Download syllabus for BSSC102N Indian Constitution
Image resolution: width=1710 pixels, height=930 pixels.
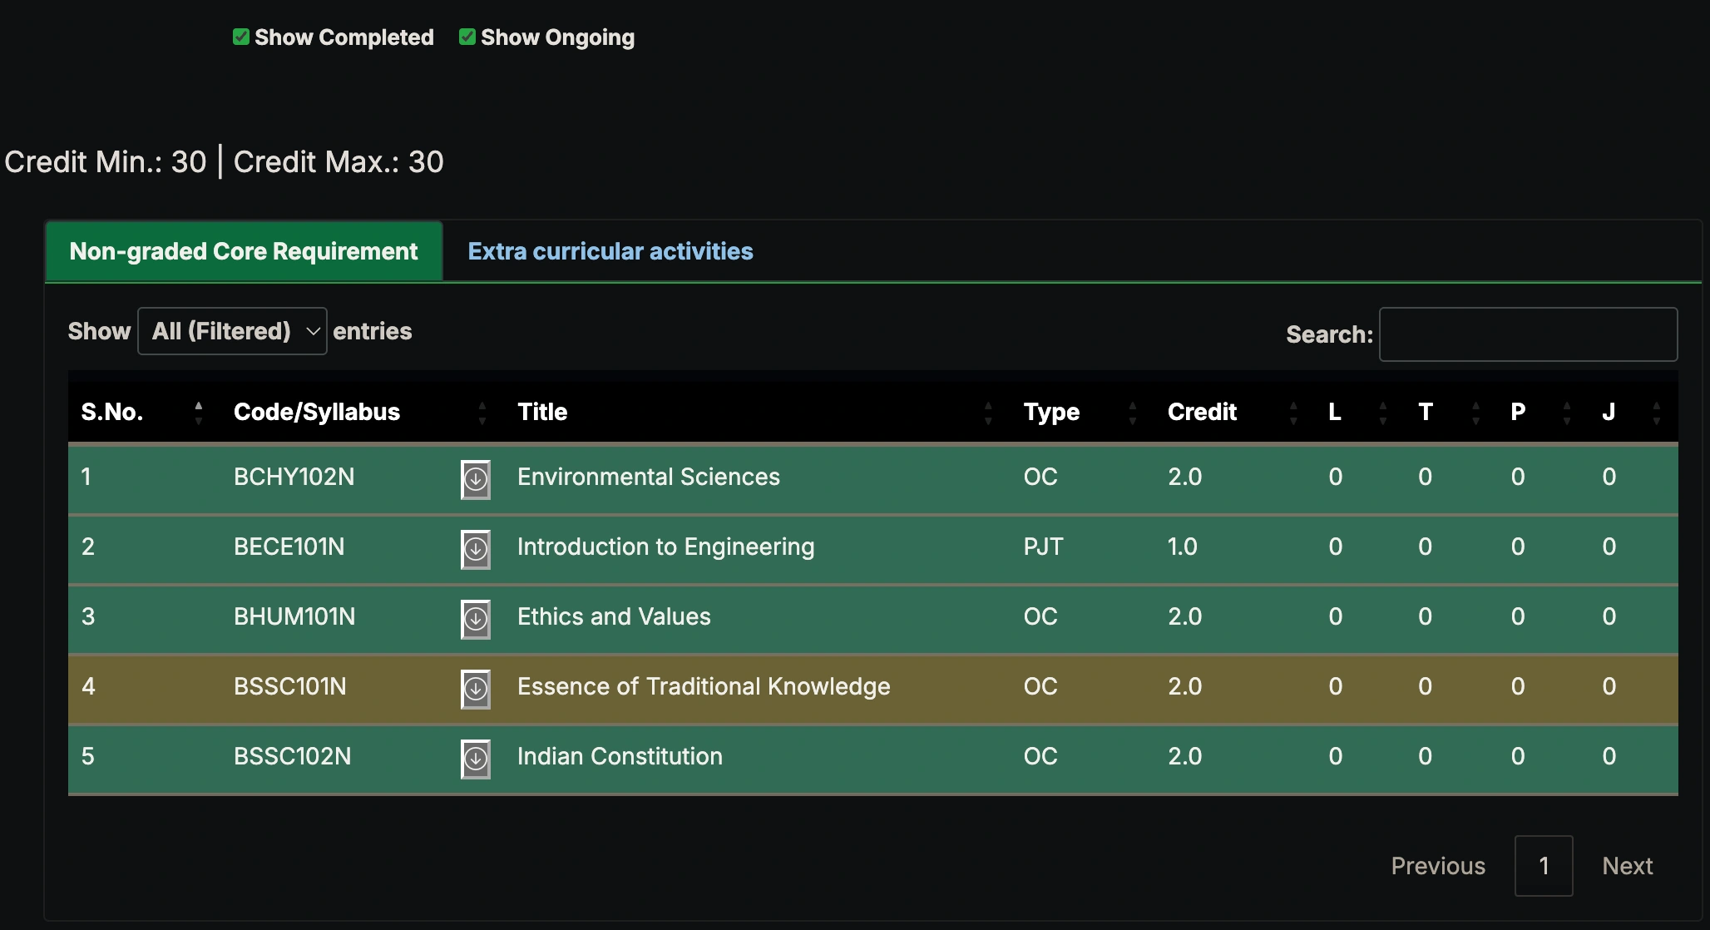click(x=476, y=759)
